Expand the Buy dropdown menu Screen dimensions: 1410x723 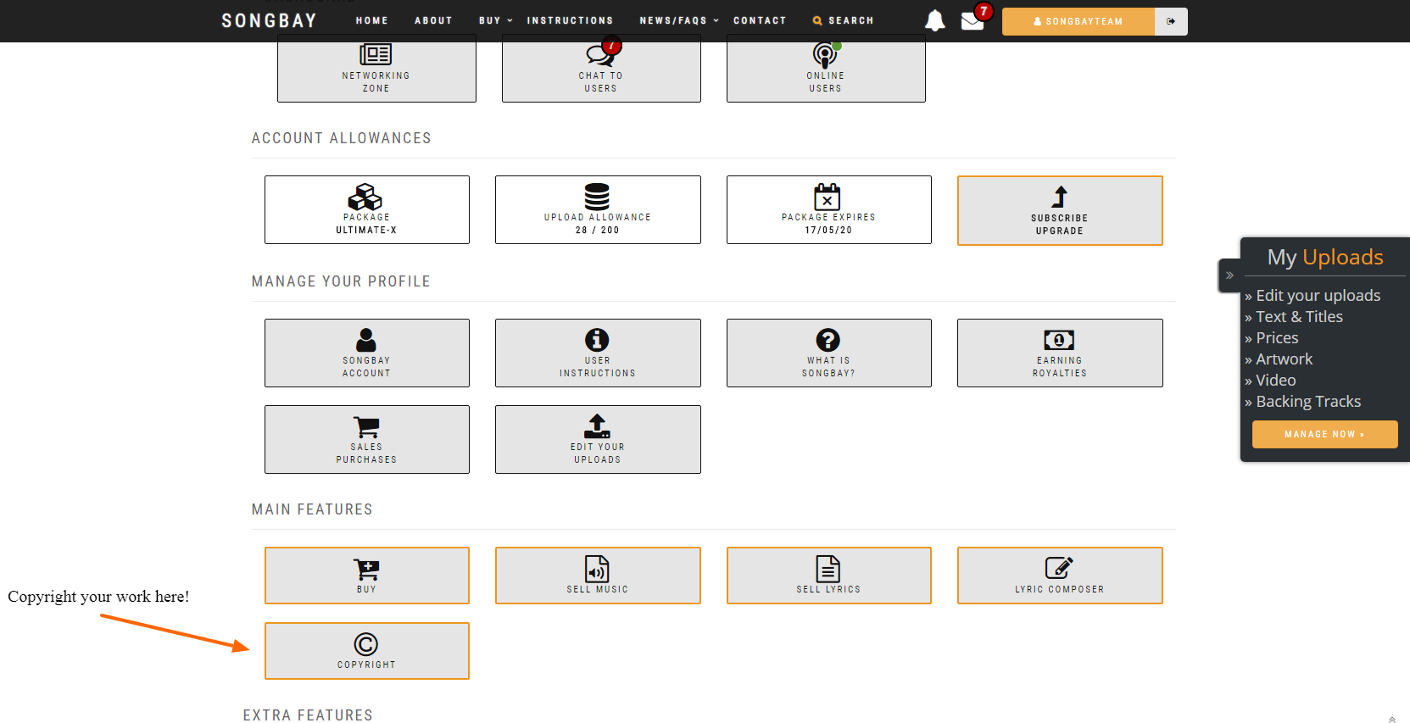(495, 20)
